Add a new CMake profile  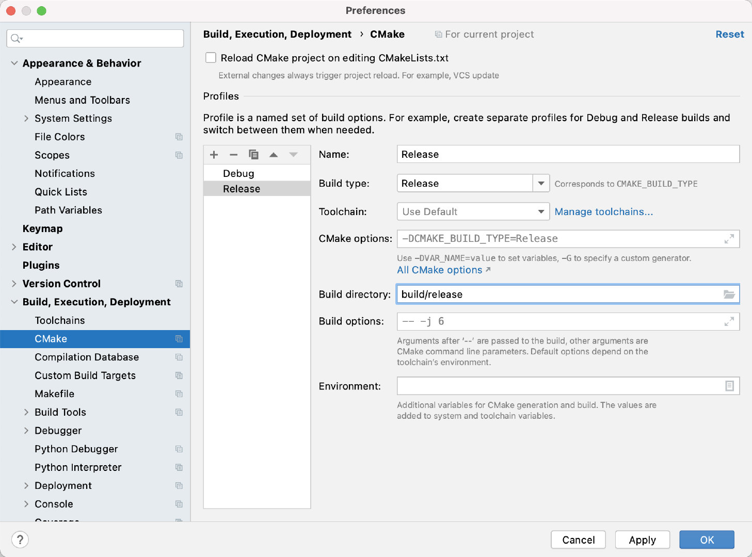pyautogui.click(x=214, y=154)
